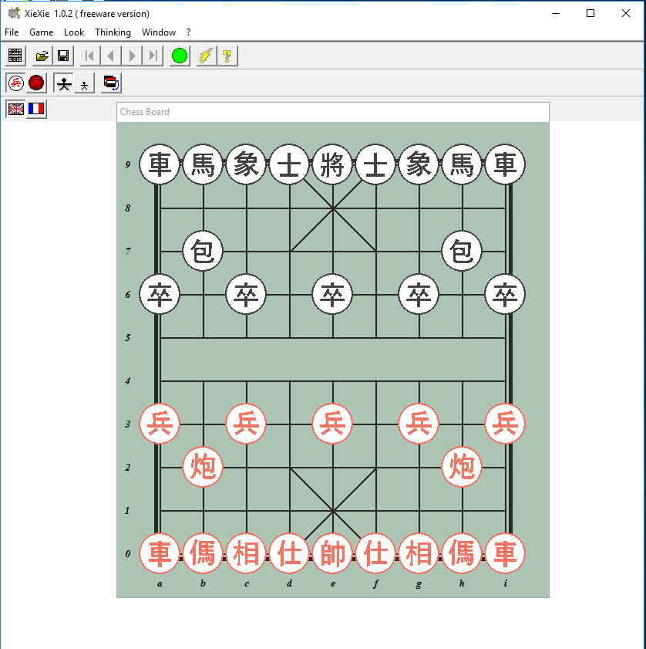The height and width of the screenshot is (649, 646).
Task: Open the Thinking menu
Action: pyautogui.click(x=113, y=32)
